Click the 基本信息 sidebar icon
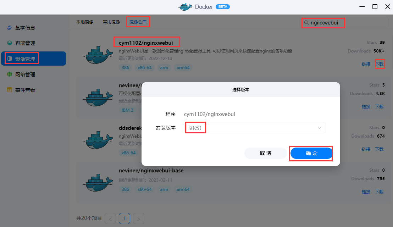The image size is (393, 227). tap(10, 28)
